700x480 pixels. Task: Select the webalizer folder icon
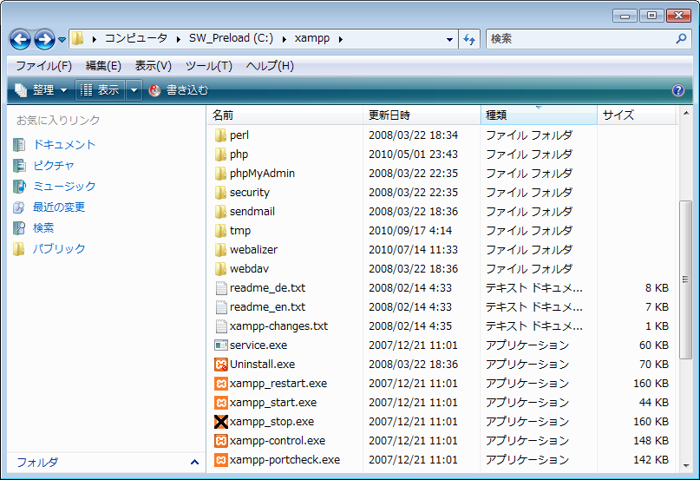[220, 250]
